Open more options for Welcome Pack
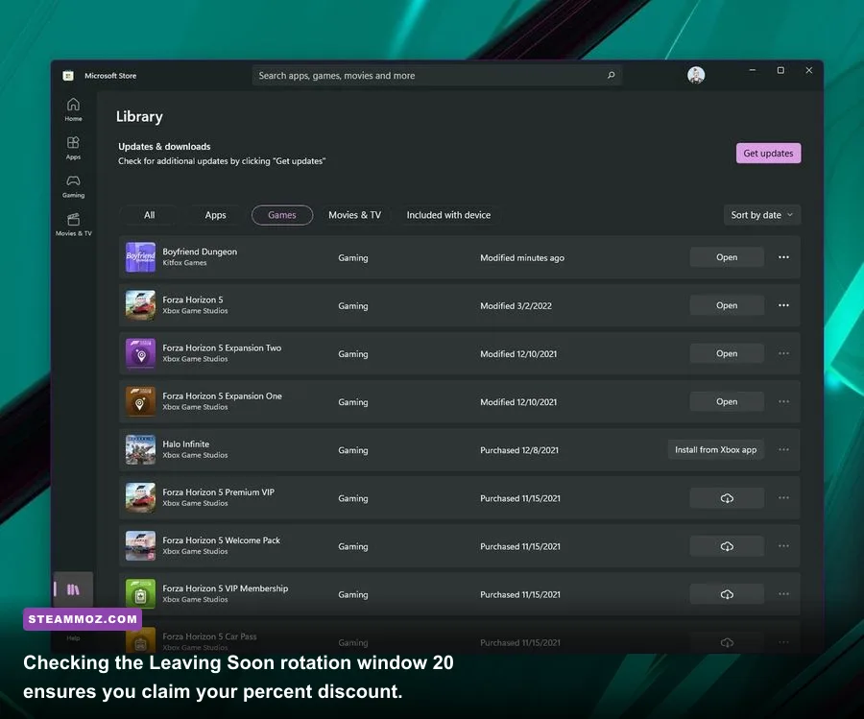864x719 pixels. 783,546
